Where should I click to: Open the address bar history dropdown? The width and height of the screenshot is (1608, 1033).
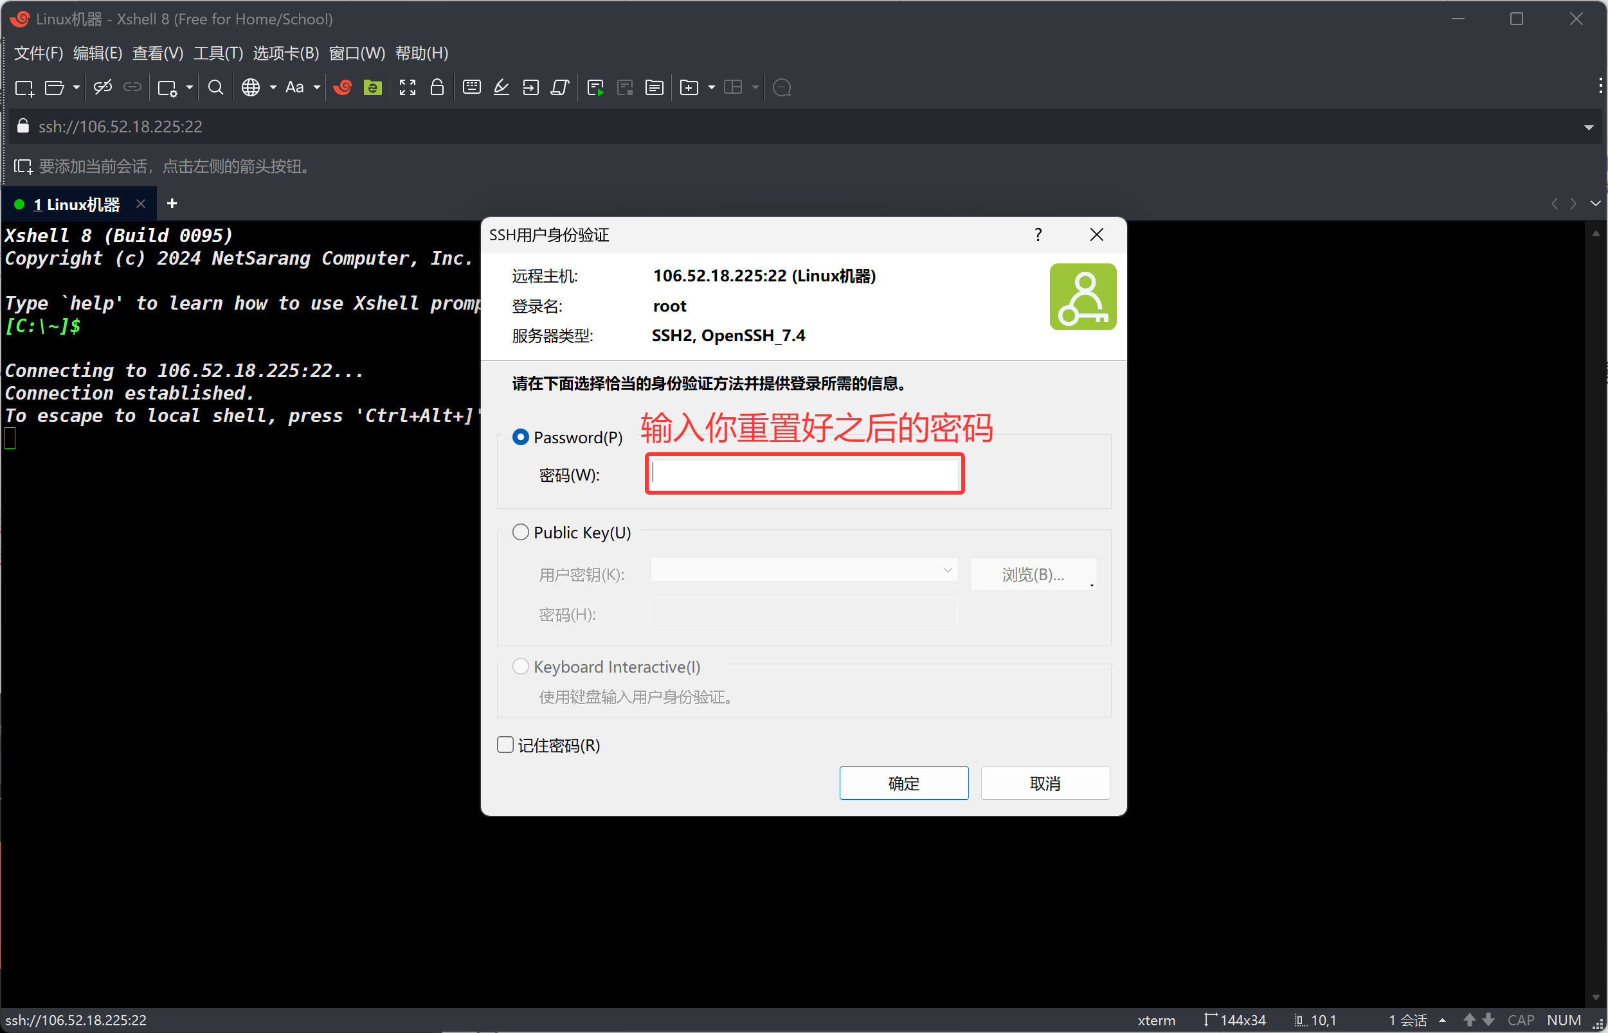click(x=1589, y=127)
